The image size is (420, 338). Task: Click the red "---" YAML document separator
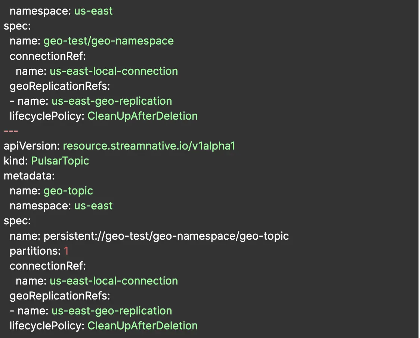click(x=11, y=131)
